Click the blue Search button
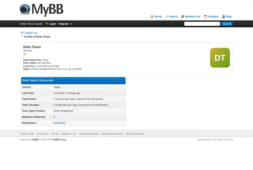Screen dimensions: 253x170 click(227, 24)
